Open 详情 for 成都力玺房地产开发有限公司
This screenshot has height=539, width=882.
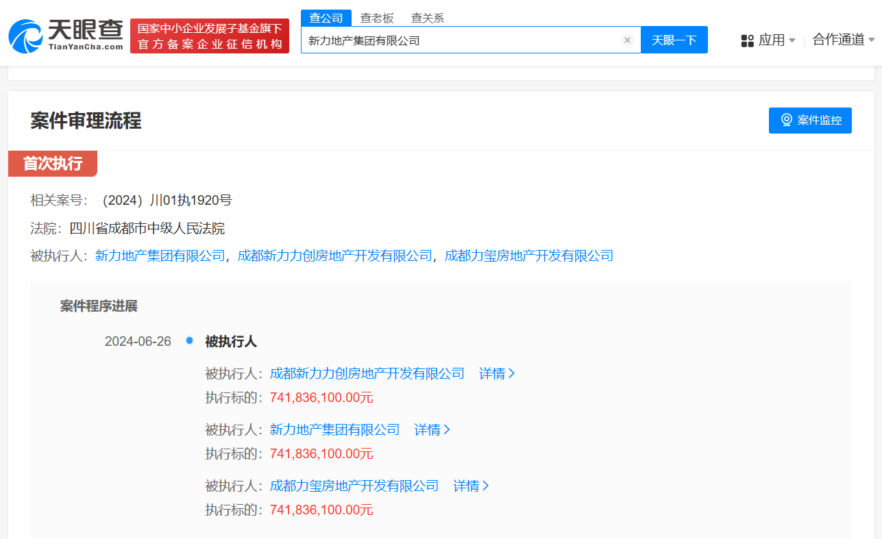pyautogui.click(x=471, y=486)
